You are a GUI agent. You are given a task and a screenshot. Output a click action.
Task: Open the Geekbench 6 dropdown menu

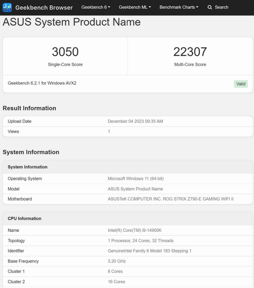96,7
